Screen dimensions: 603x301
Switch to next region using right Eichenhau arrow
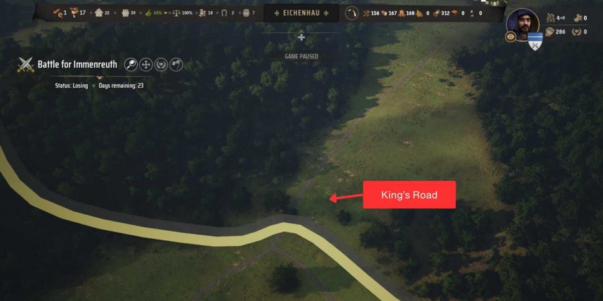tap(326, 13)
